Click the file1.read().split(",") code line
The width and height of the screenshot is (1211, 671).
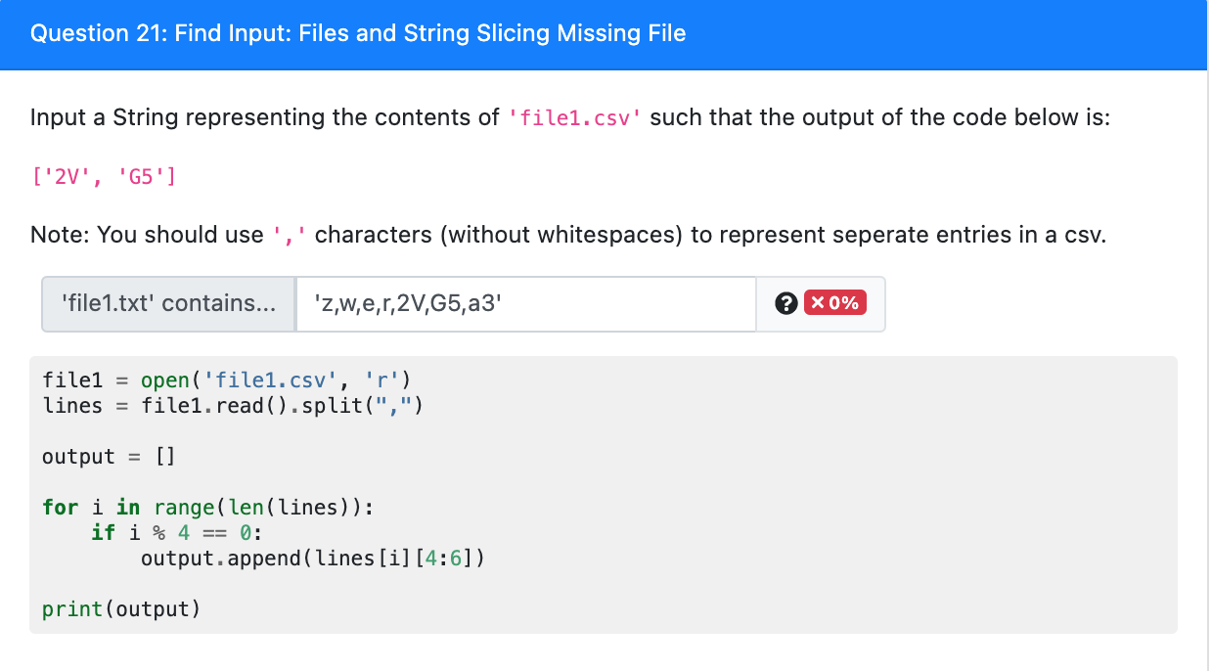[x=233, y=405]
